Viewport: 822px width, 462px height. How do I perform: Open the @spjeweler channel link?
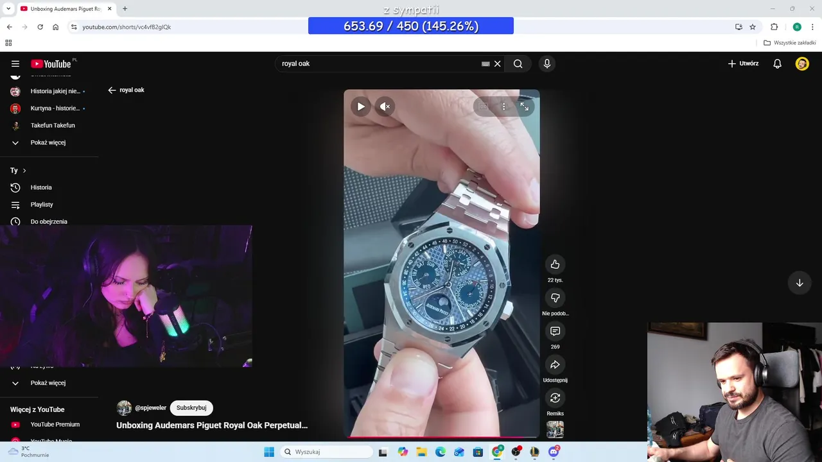[x=150, y=408]
